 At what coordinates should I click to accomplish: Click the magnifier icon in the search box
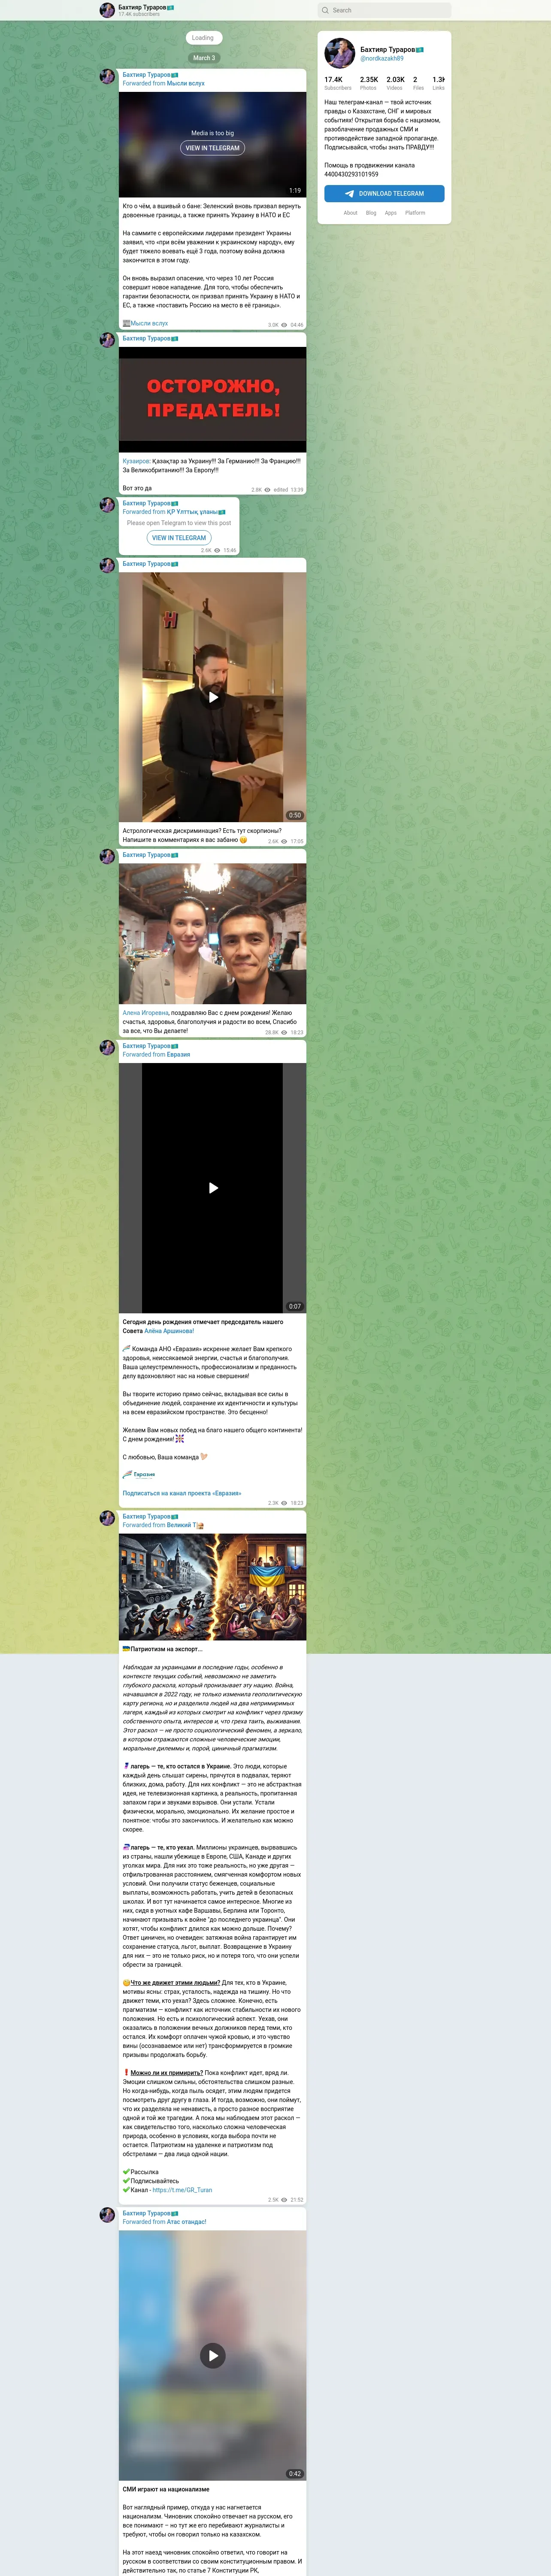[x=325, y=10]
